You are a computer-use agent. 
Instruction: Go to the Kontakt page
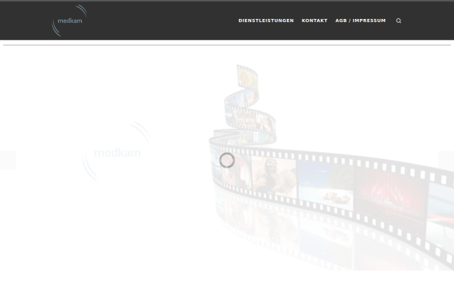pos(315,20)
